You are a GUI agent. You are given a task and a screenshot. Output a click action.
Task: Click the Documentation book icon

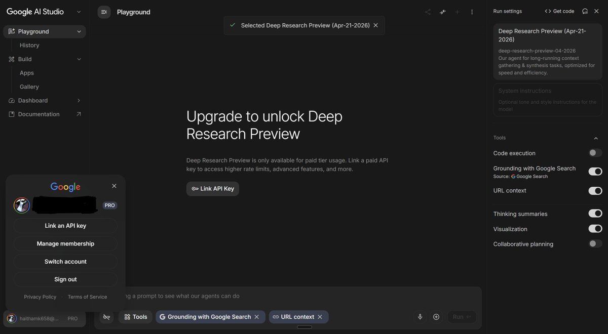click(12, 114)
